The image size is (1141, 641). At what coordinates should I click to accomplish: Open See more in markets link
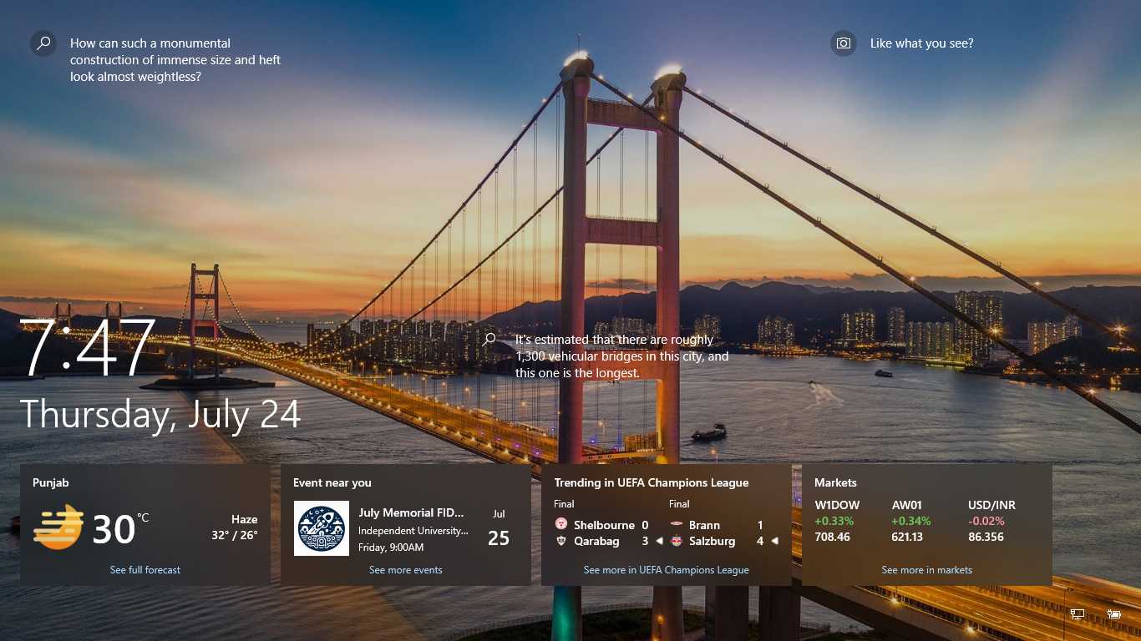tap(927, 570)
